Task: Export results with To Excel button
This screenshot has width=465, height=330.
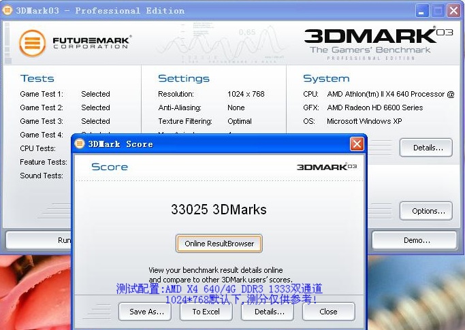Action: [x=206, y=312]
